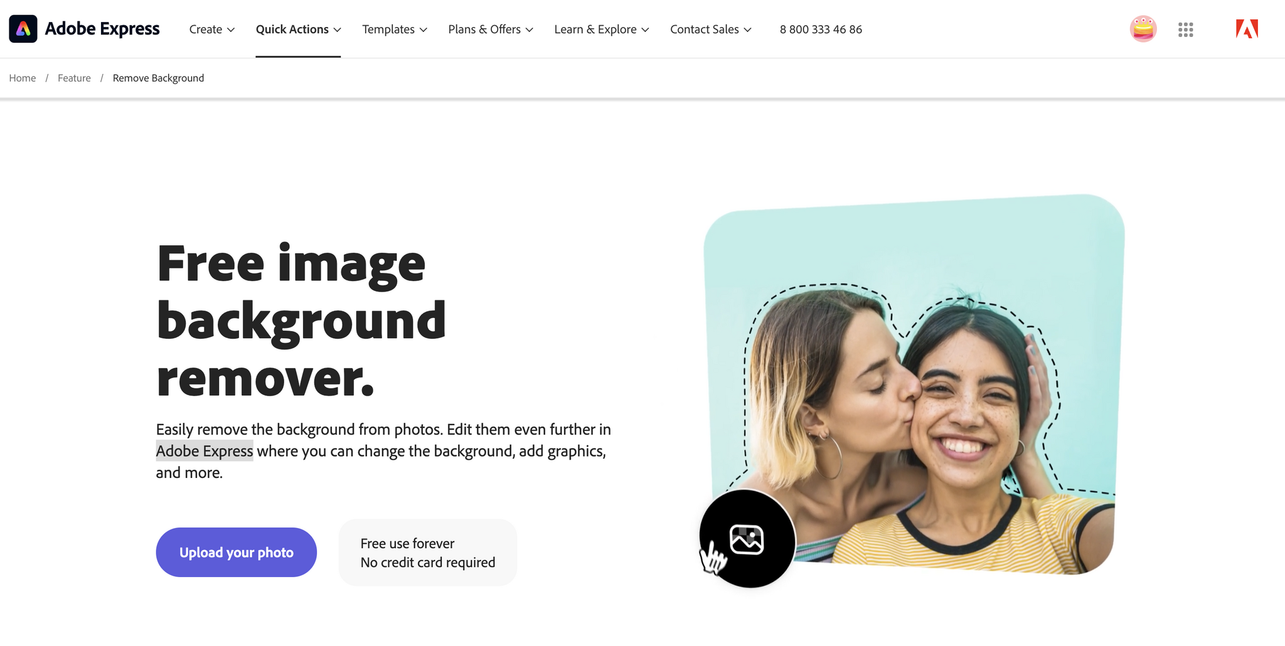Expand the Quick Actions dropdown
This screenshot has height=646, width=1285.
coord(298,29)
